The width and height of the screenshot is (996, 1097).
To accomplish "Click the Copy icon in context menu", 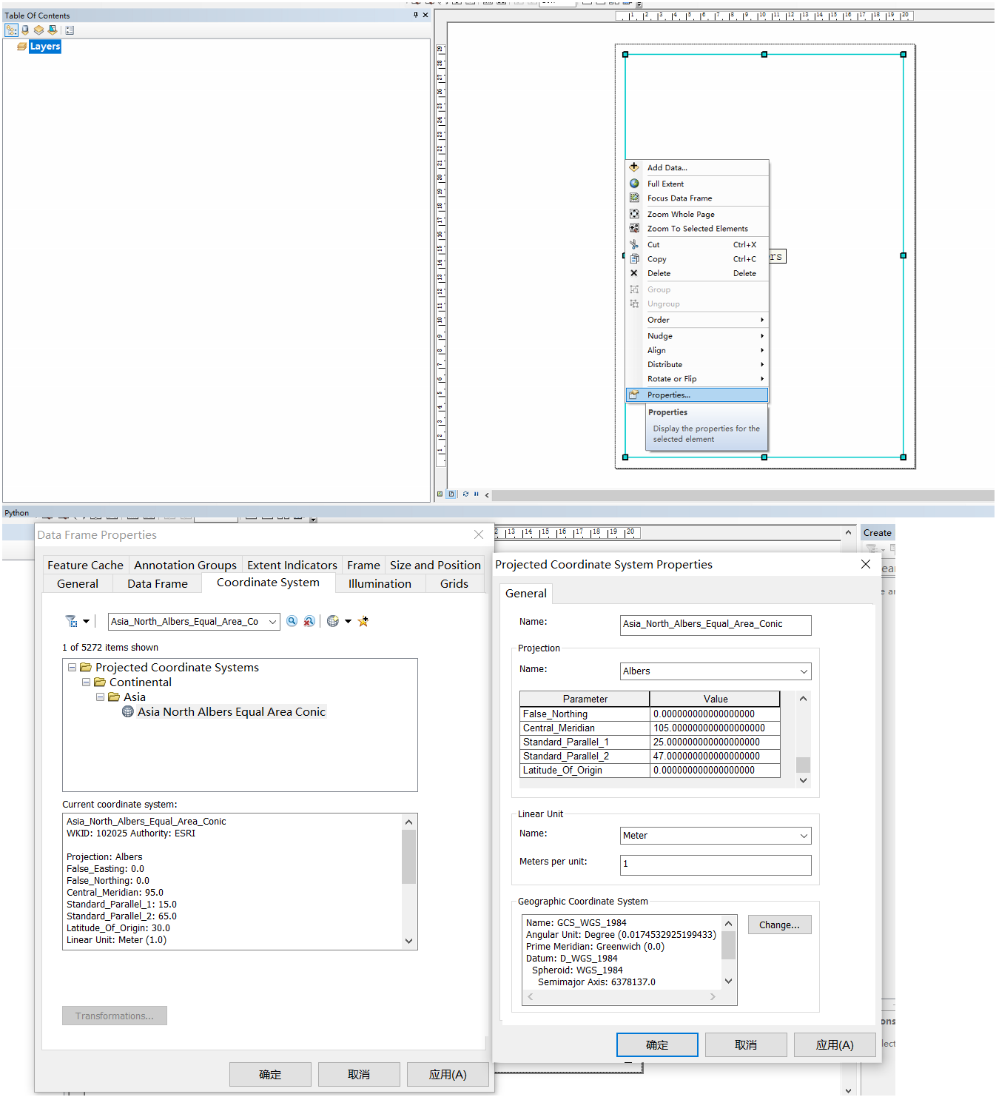I will 634,259.
